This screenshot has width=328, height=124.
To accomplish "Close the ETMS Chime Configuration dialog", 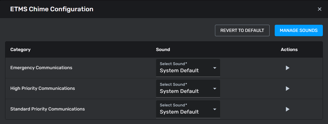I will click(320, 9).
